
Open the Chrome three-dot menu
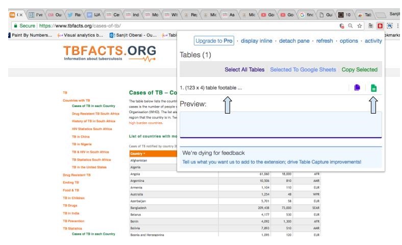click(397, 26)
